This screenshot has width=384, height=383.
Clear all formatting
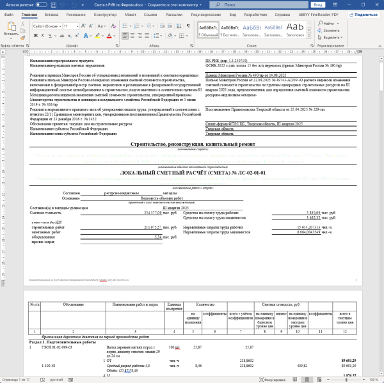113,26
